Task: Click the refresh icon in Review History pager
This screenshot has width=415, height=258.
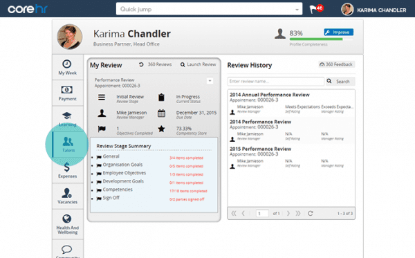Action: coord(311,213)
